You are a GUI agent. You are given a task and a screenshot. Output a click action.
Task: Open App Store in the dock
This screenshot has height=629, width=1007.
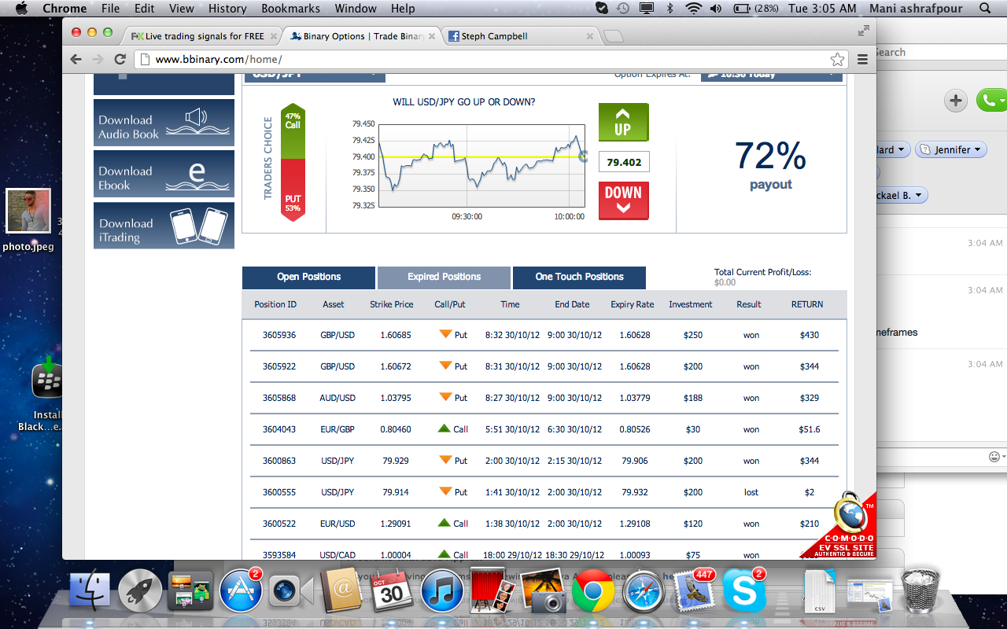pyautogui.click(x=240, y=591)
